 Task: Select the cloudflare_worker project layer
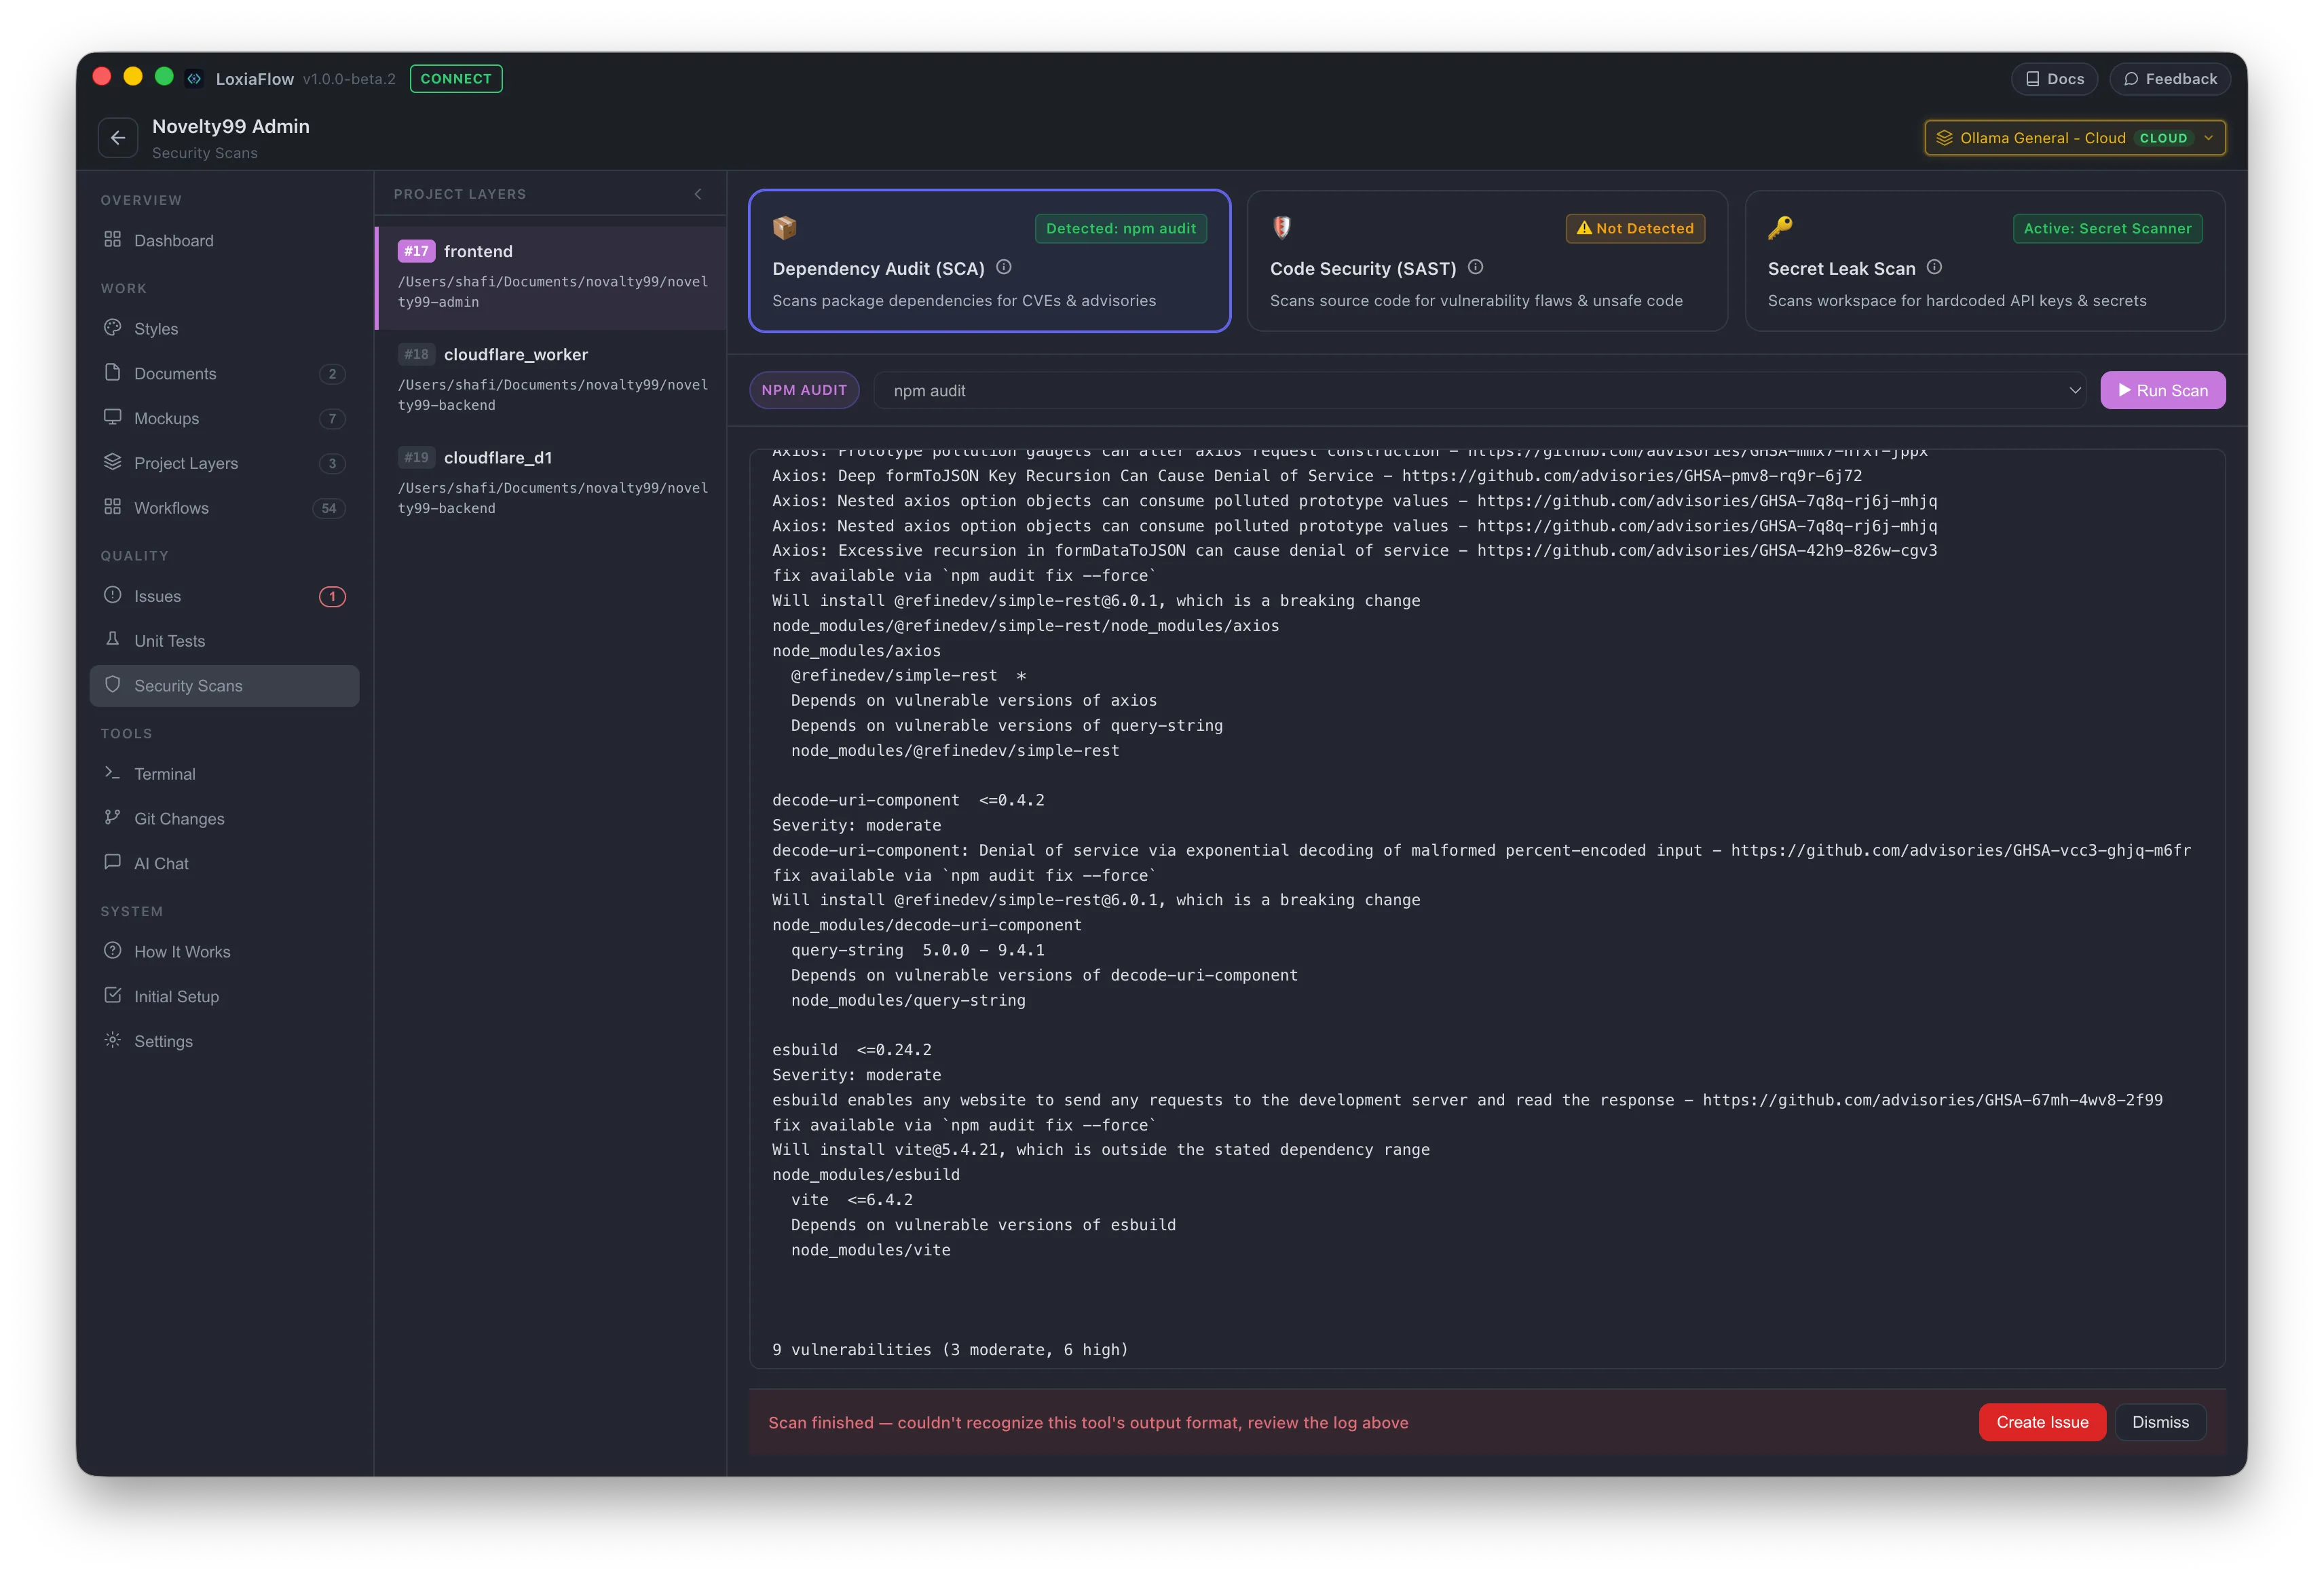click(551, 380)
